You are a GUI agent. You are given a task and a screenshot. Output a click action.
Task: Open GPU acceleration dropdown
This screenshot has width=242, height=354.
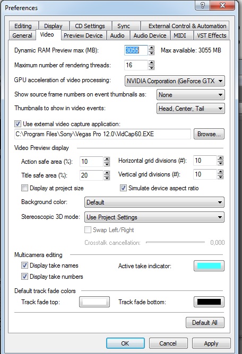175,81
